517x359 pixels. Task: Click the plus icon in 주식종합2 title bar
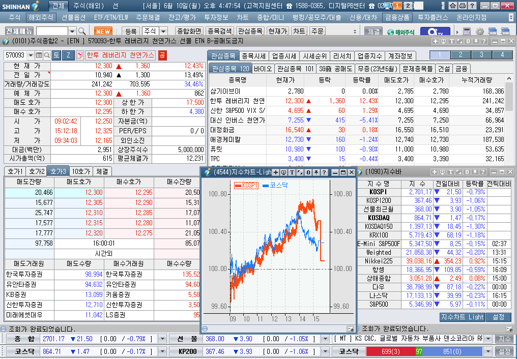point(436,41)
